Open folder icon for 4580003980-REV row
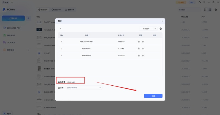Viewport: 220px width, 115px height. point(139,42)
